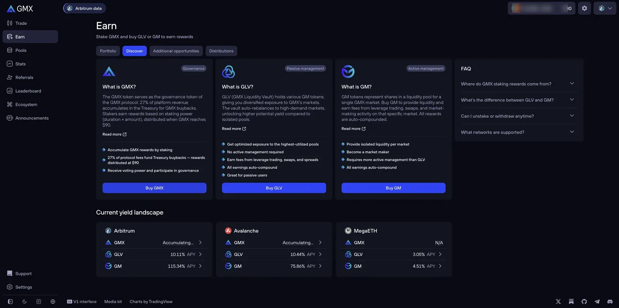The height and width of the screenshot is (308, 619).
Task: Open Read more link under What is GM
Action: [x=354, y=129]
